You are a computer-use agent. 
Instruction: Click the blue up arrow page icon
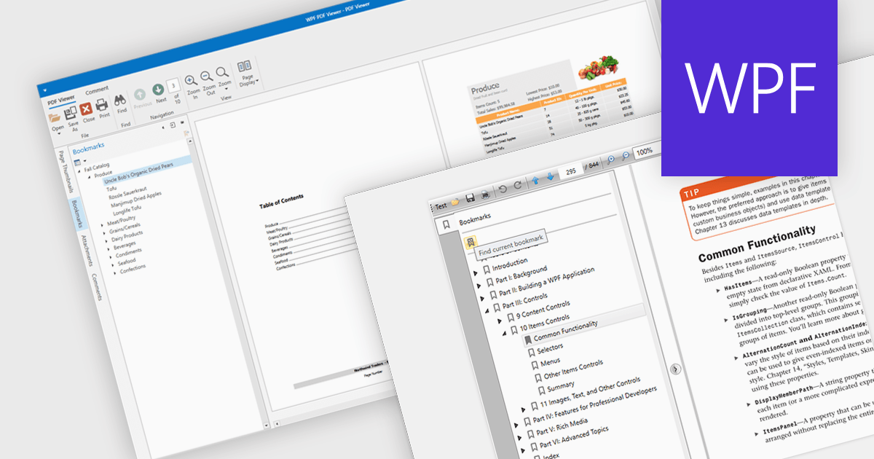tap(535, 180)
